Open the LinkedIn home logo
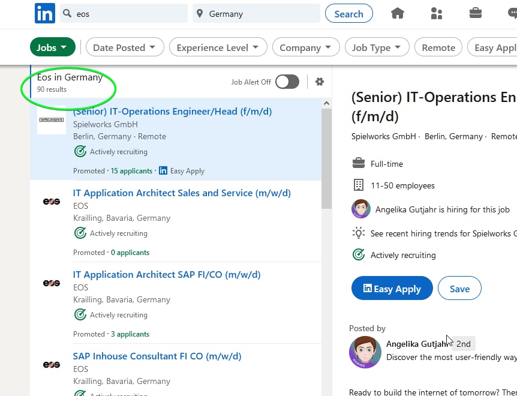Image resolution: width=517 pixels, height=396 pixels. click(x=45, y=13)
